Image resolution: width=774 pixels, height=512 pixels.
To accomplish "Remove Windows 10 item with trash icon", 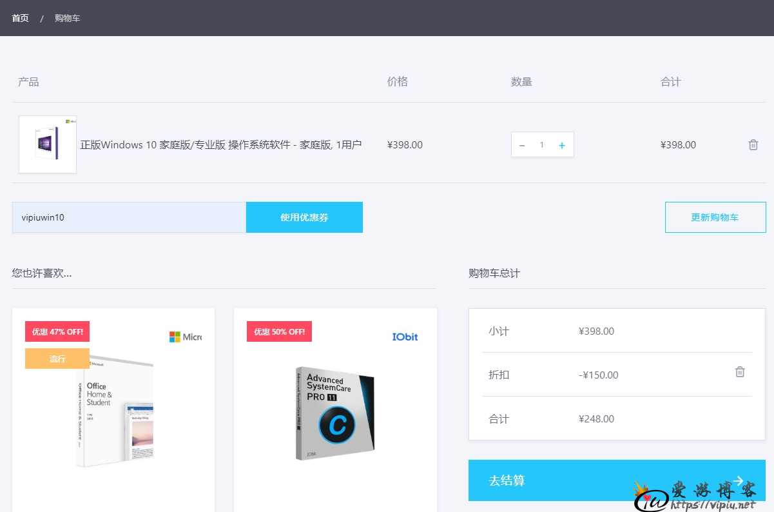I will coord(753,144).
